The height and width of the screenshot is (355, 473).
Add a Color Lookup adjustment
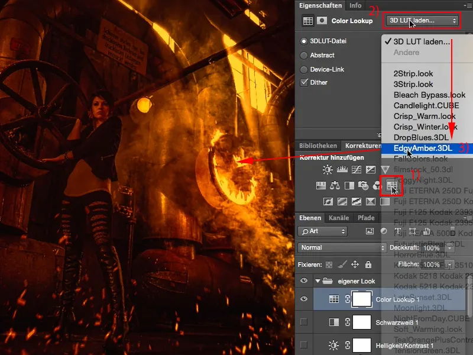coord(391,186)
